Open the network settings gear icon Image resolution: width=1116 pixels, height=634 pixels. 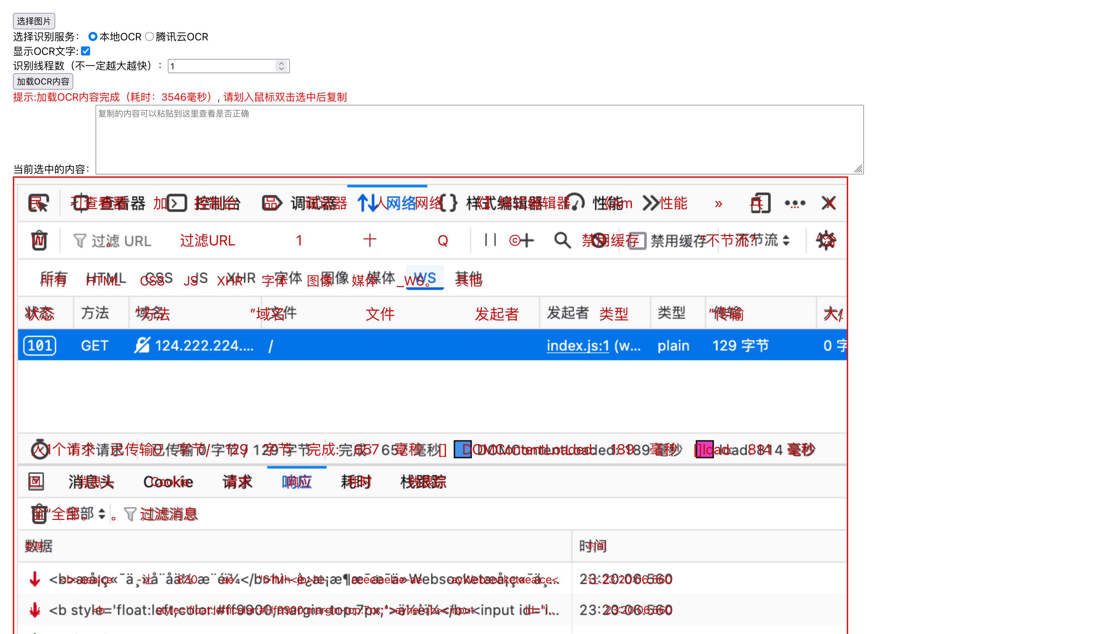[x=826, y=240]
